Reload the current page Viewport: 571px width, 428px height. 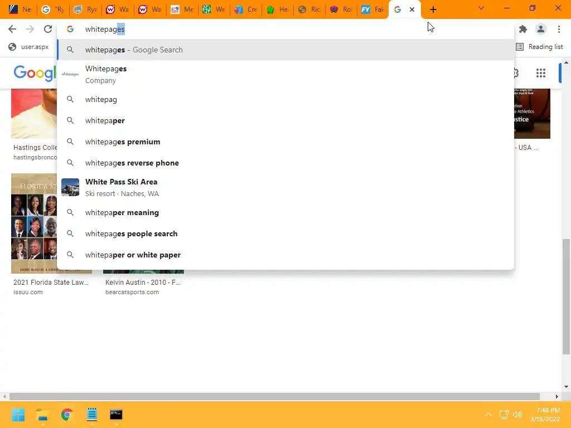tap(48, 29)
